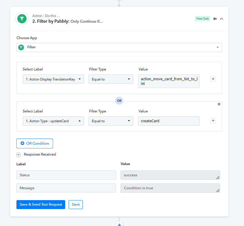
Task: Click the OR Condition button
Action: point(35,143)
